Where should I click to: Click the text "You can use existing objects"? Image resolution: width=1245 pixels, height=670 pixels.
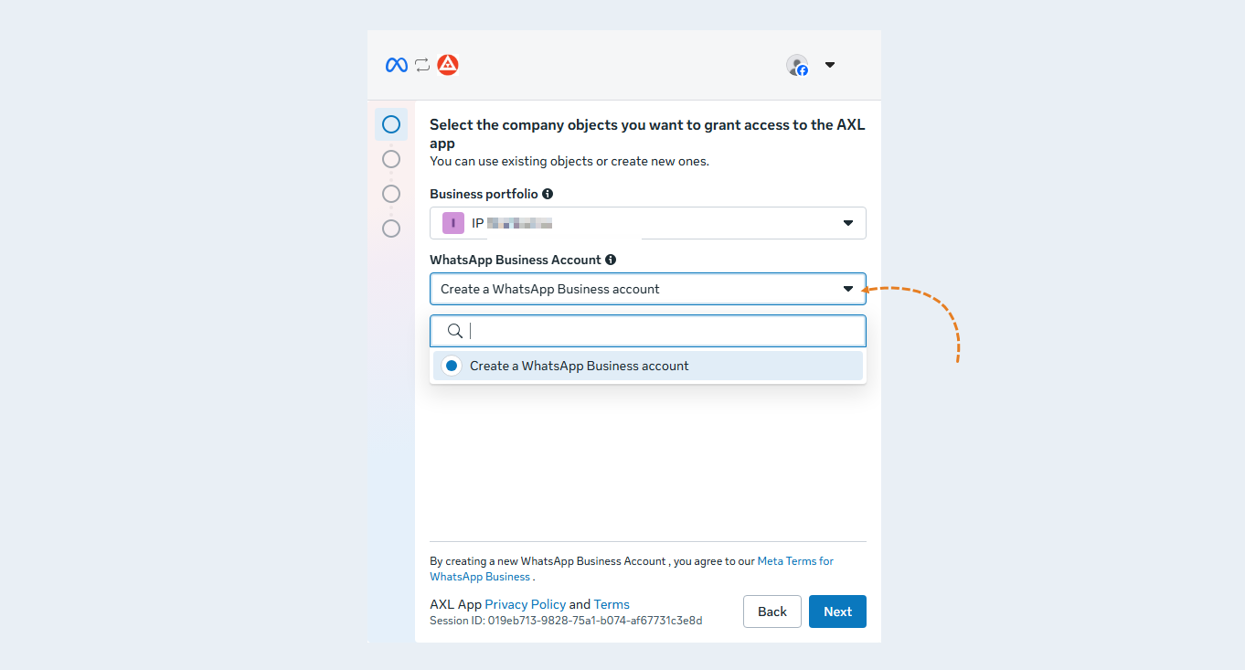(569, 161)
